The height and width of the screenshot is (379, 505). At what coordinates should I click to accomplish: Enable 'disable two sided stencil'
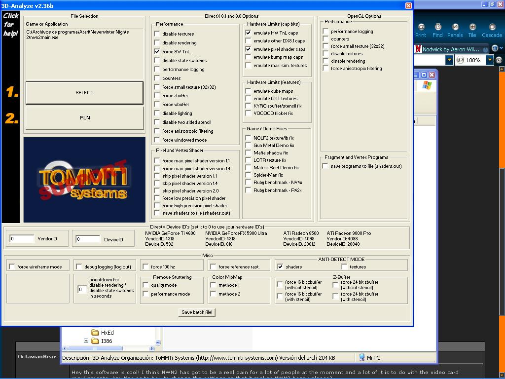pyautogui.click(x=157, y=122)
